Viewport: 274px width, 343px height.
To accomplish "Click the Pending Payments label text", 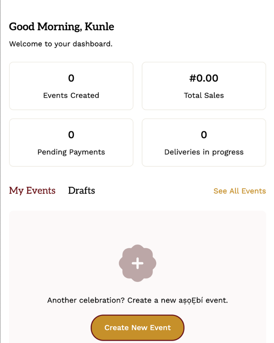I will click(71, 152).
